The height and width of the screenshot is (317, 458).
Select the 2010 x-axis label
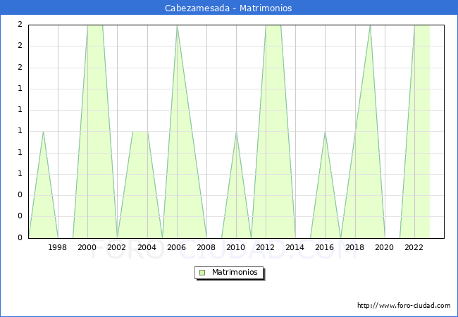(236, 247)
